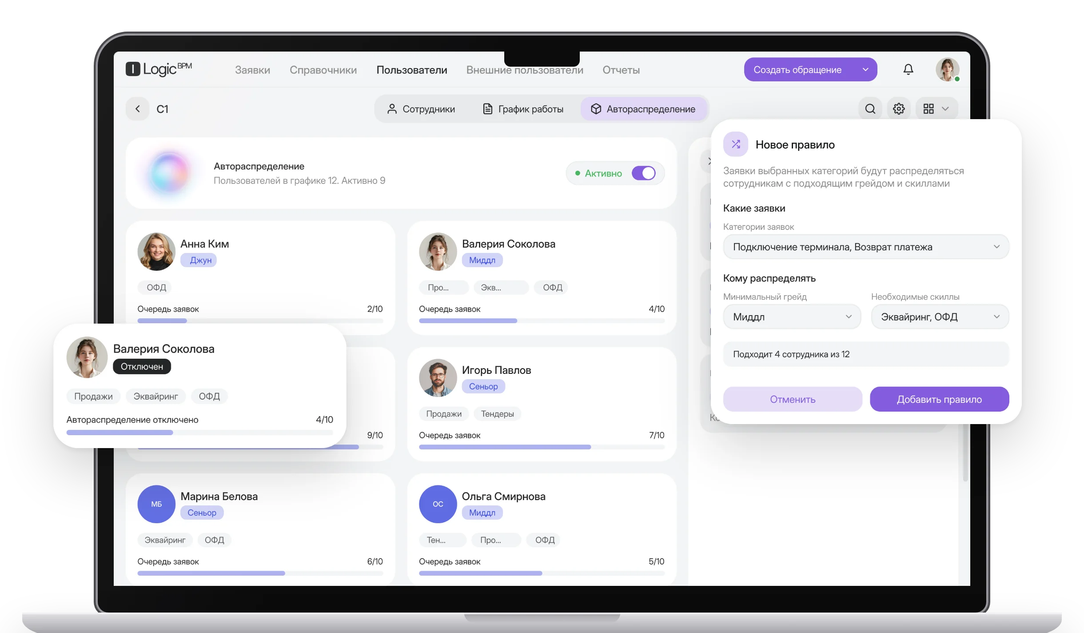1084x633 pixels.
Task: Open the notifications bell
Action: tap(908, 69)
